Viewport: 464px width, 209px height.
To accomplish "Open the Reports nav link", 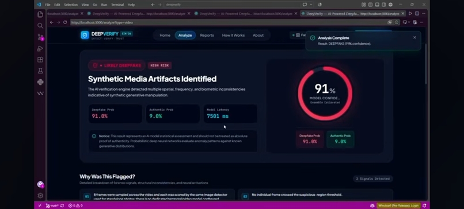I will 207,35.
